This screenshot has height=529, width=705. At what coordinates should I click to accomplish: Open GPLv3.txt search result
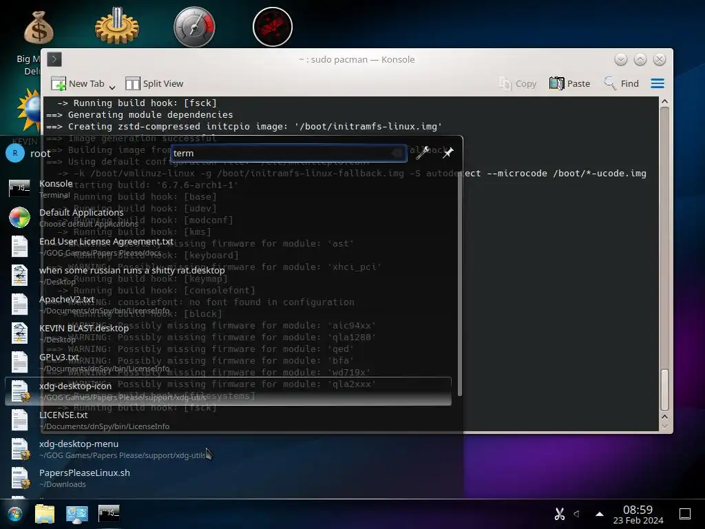coord(228,362)
